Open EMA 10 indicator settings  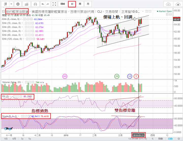click(x=29, y=23)
